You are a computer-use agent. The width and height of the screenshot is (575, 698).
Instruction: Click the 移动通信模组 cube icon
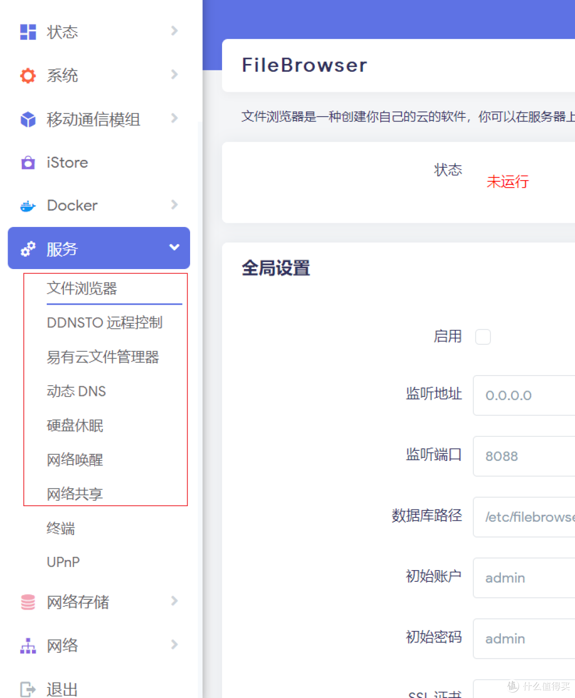28,119
